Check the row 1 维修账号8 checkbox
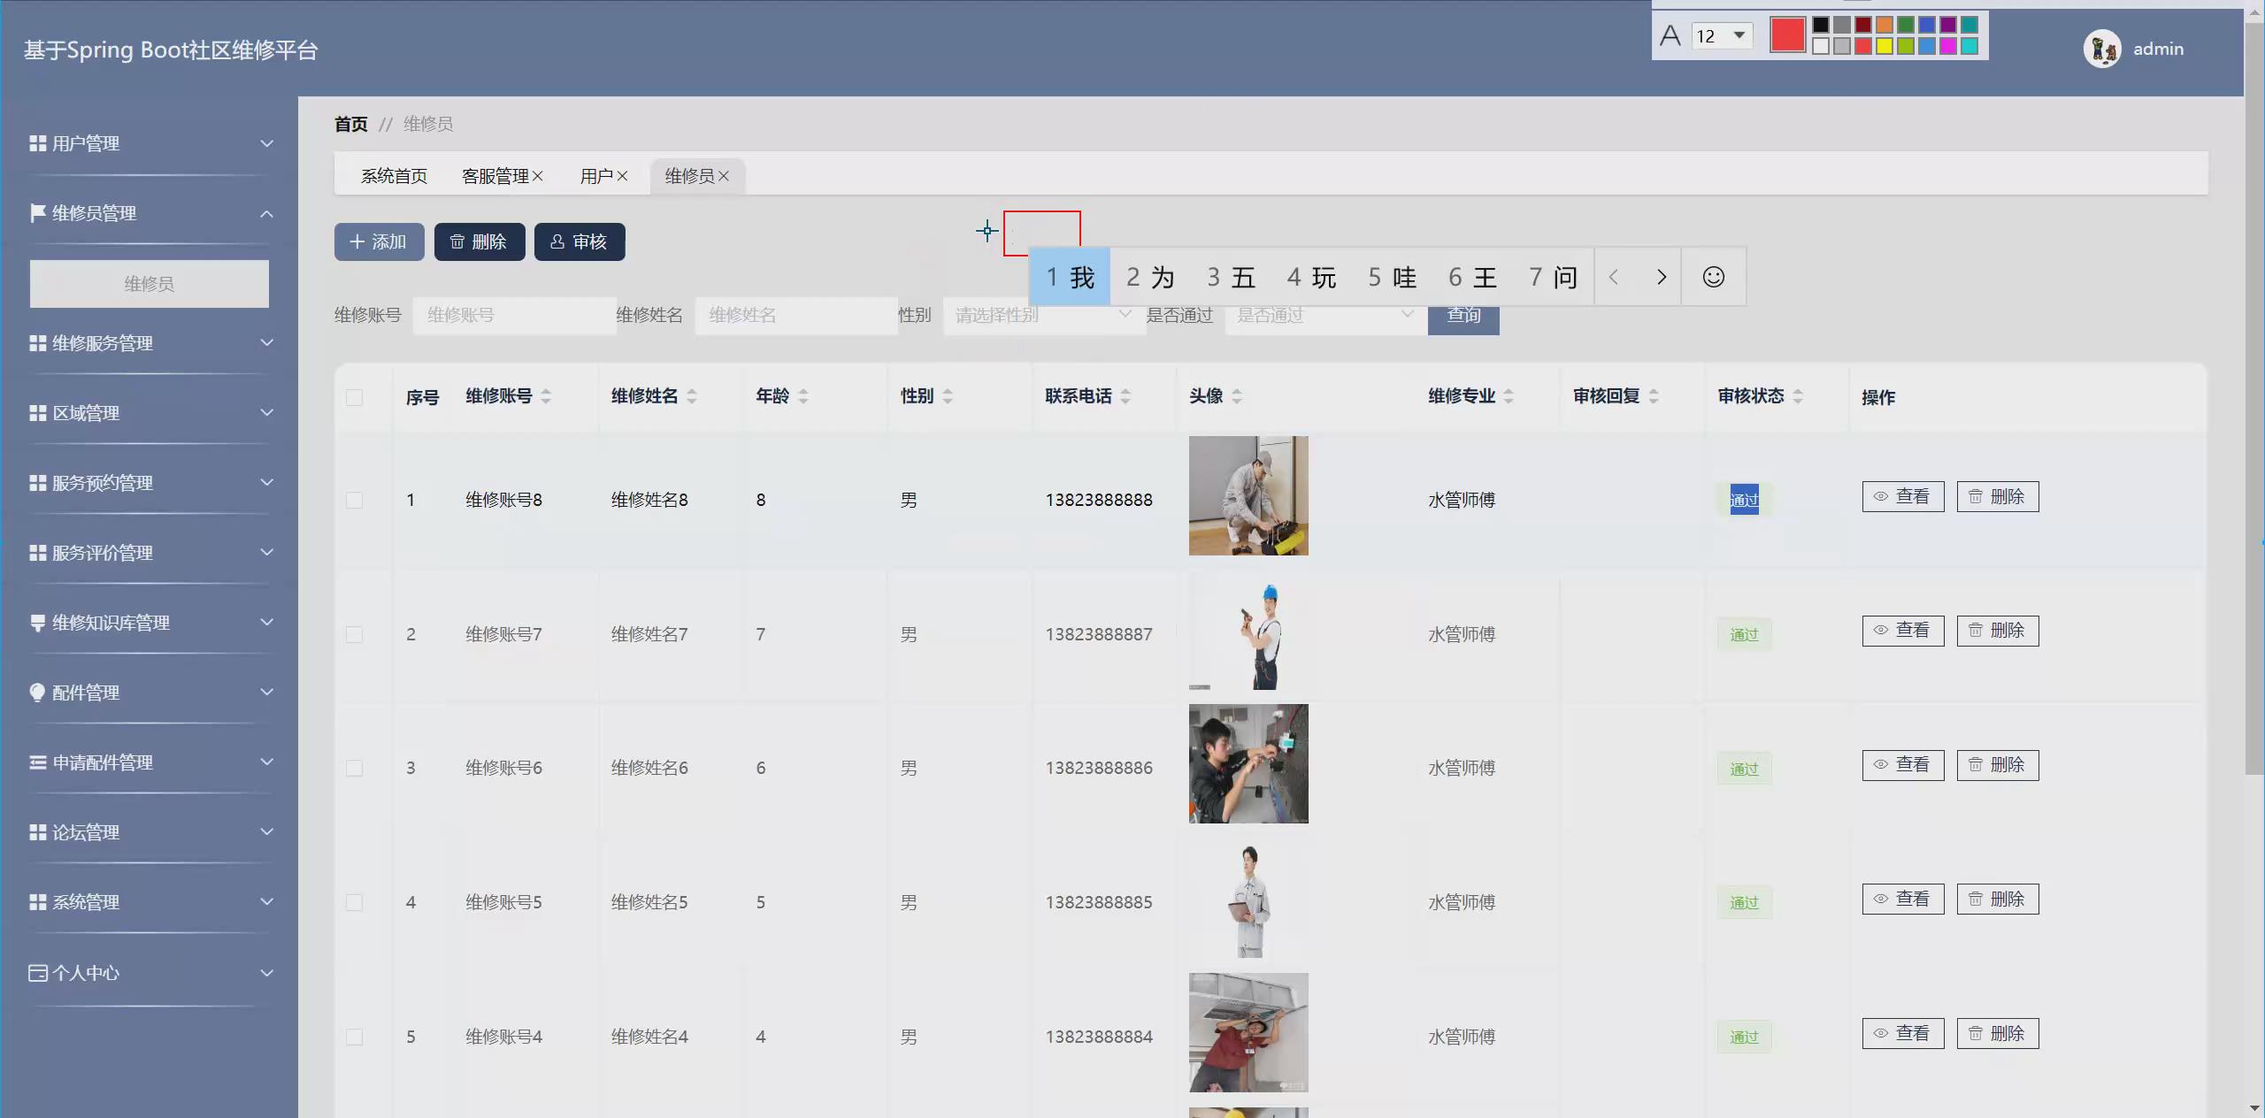The height and width of the screenshot is (1118, 2265). click(354, 500)
